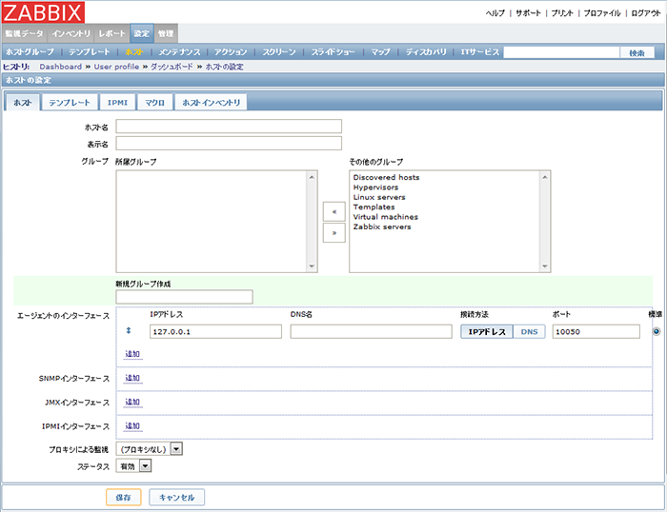Open ダッシュボード in the history breadcrumb
This screenshot has height=512, width=667.
(x=172, y=67)
